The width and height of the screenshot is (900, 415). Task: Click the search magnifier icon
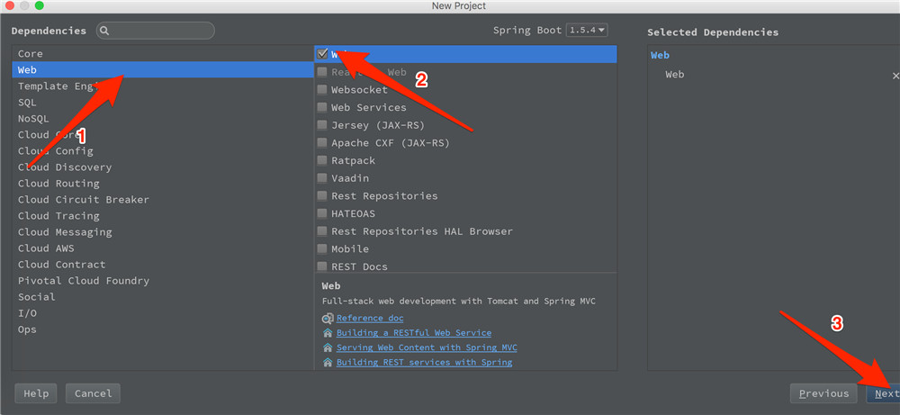coord(104,32)
